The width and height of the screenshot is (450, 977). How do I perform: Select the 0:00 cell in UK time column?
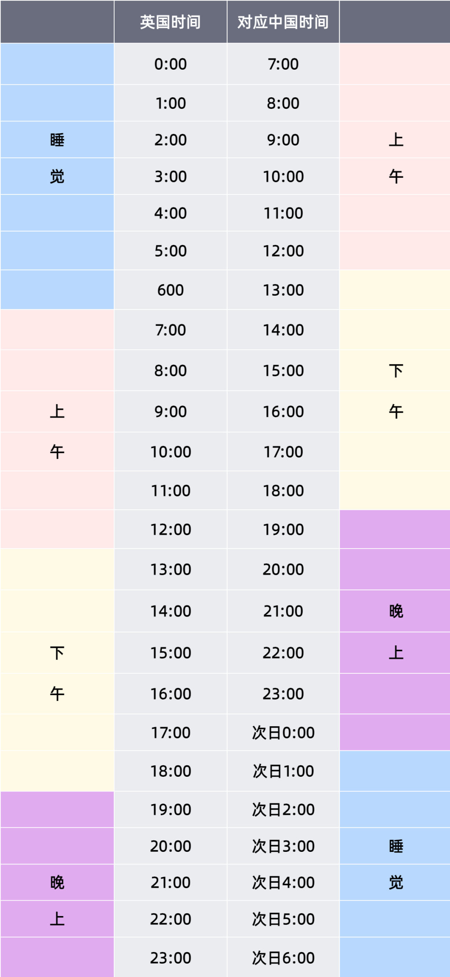click(x=170, y=64)
